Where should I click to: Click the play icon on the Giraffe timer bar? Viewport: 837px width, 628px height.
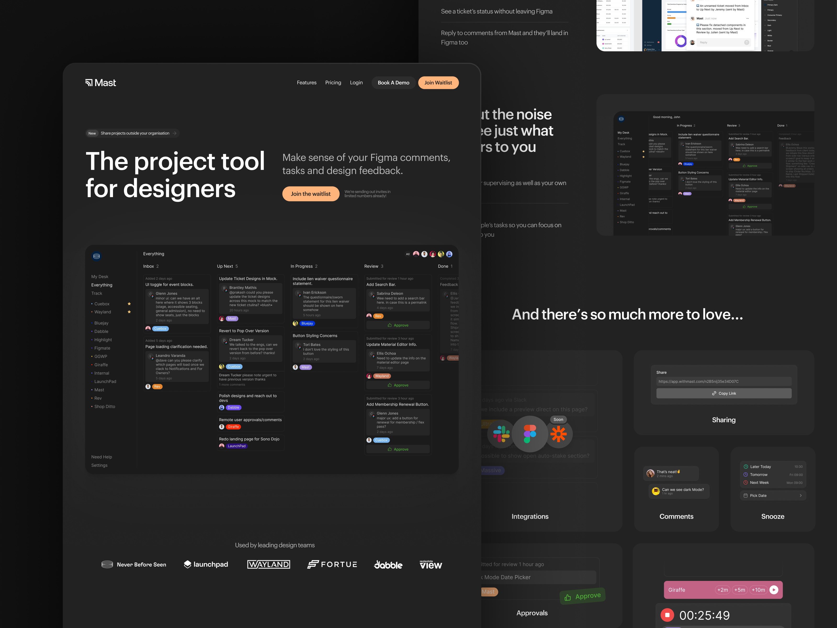[x=774, y=590]
